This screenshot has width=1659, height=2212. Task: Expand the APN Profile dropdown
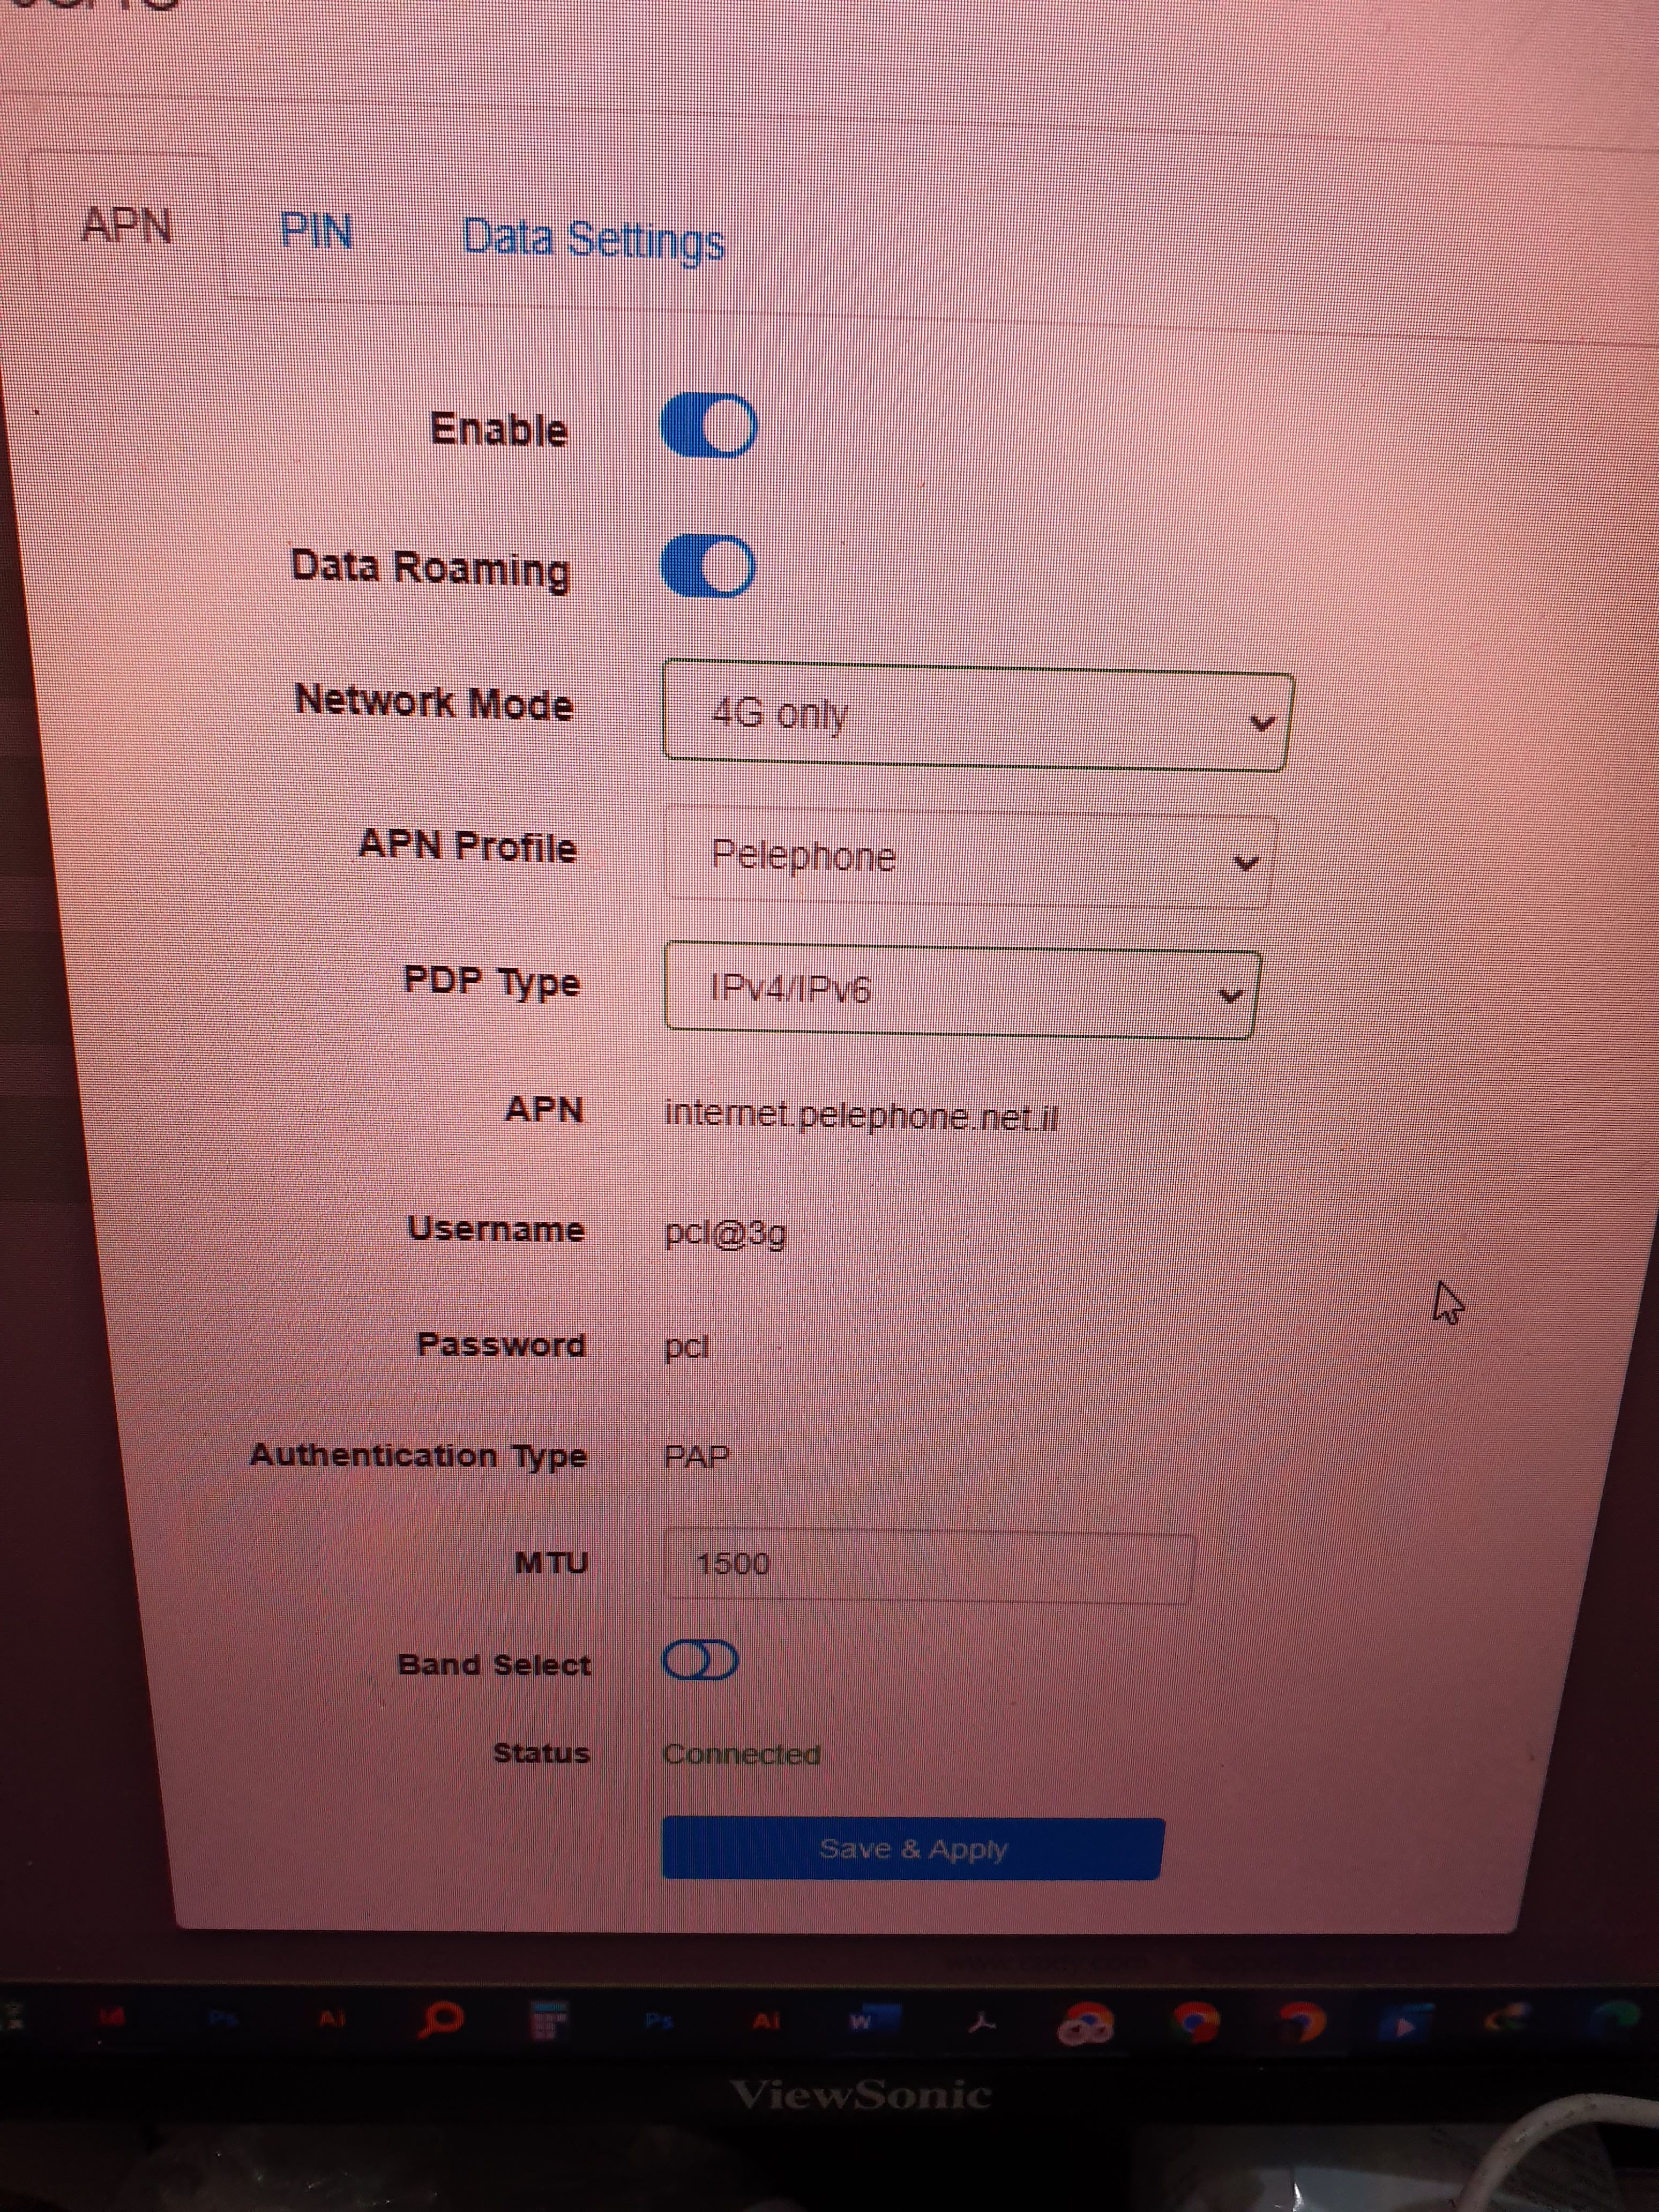point(970,858)
